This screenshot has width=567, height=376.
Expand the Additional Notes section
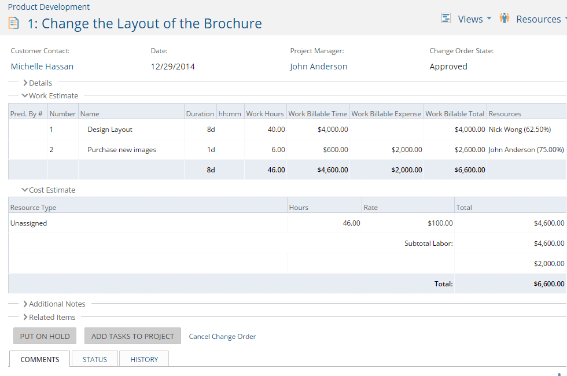click(x=54, y=304)
